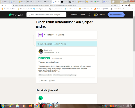Image resolution: width=135 pixels, height=108 pixels.
Task: Open FreeBitco bookmark
Action: (9, 9)
